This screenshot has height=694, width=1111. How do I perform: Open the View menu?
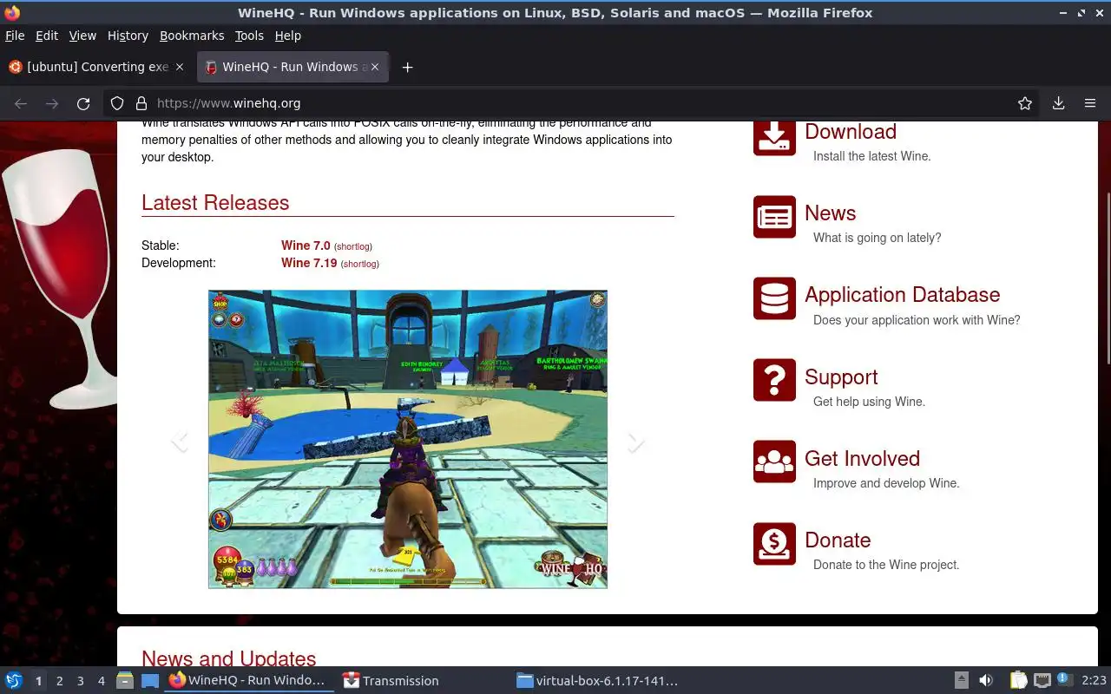coord(82,36)
